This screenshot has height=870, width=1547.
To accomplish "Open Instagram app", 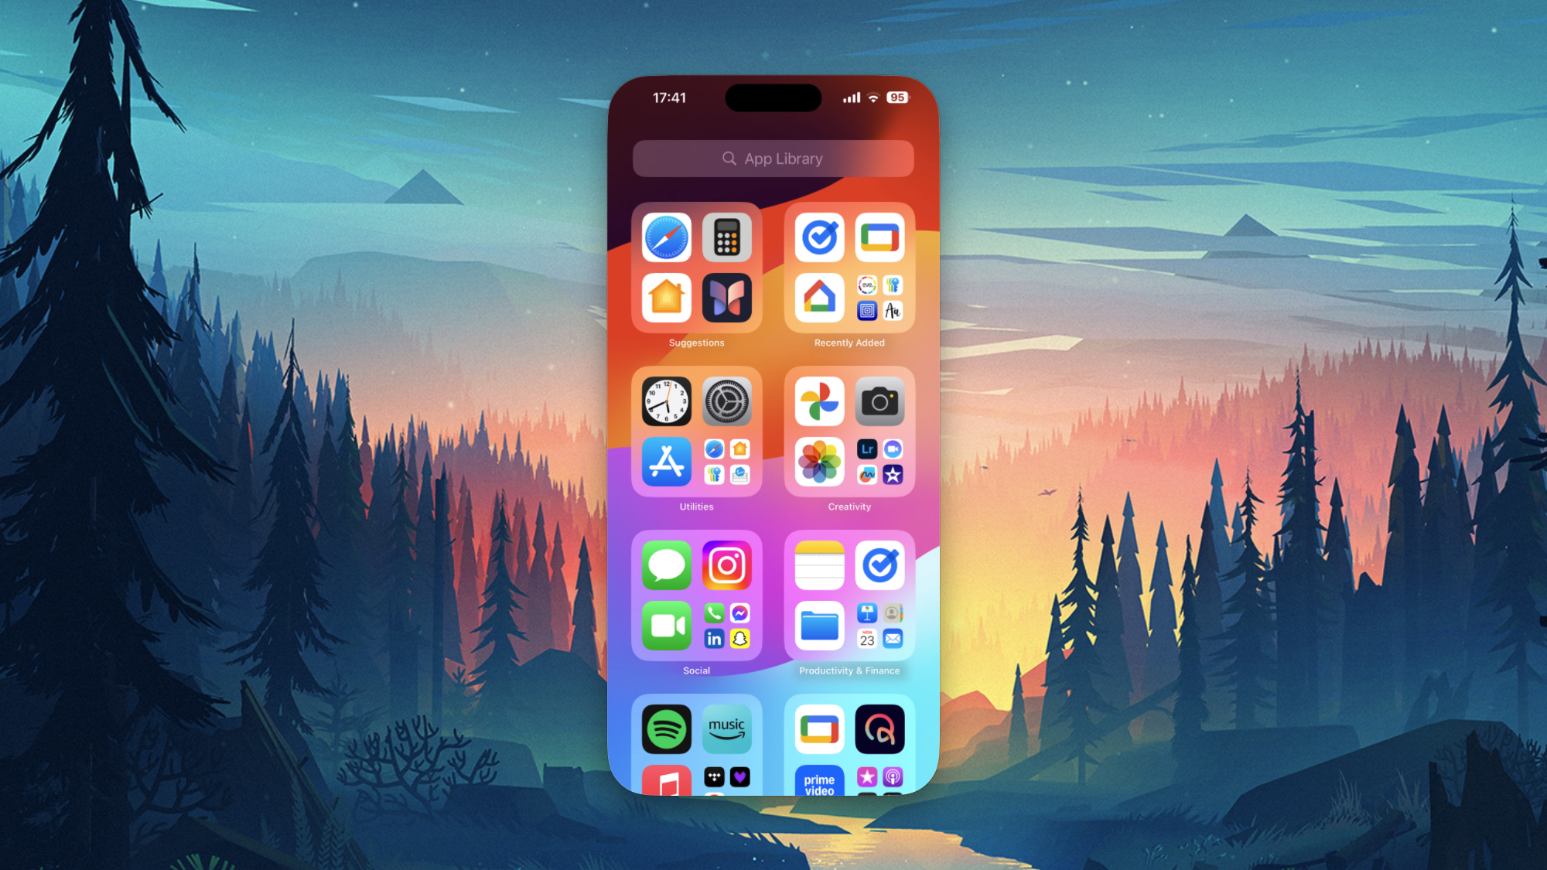I will [727, 564].
